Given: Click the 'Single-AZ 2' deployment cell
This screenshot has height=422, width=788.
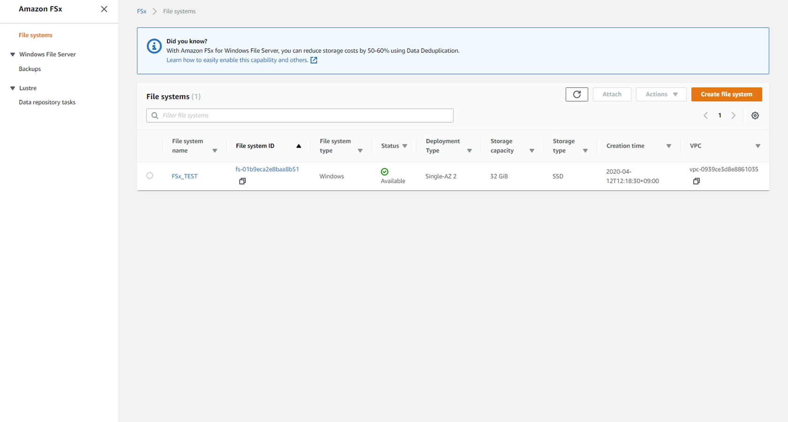Looking at the screenshot, I should click(x=441, y=176).
